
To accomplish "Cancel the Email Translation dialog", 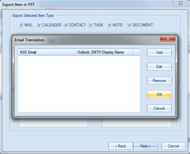I will 159,108.
